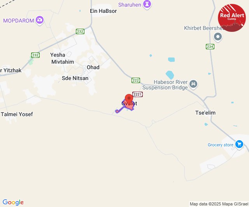The image size is (249, 207).
Task: Click the Habesor River Suspension Bridge text
Action: [165, 85]
